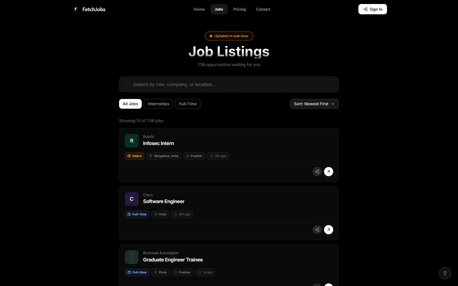Click the Rockwell Automation company name

(161, 253)
